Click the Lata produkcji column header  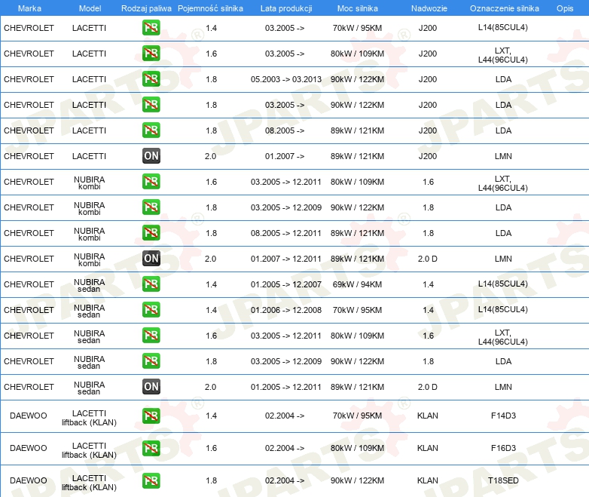pos(286,8)
